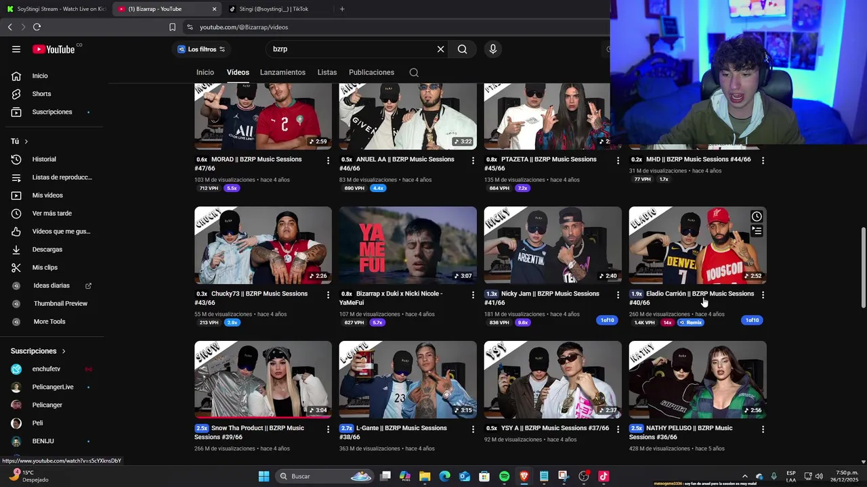867x487 pixels.
Task: Open options menu for Nicky Jam video
Action: pyautogui.click(x=618, y=295)
